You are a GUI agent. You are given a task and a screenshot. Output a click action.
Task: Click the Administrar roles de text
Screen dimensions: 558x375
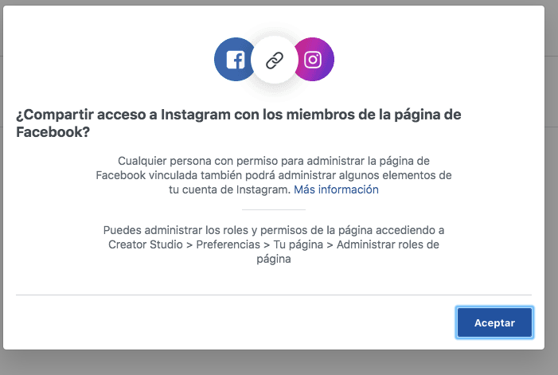(388, 244)
